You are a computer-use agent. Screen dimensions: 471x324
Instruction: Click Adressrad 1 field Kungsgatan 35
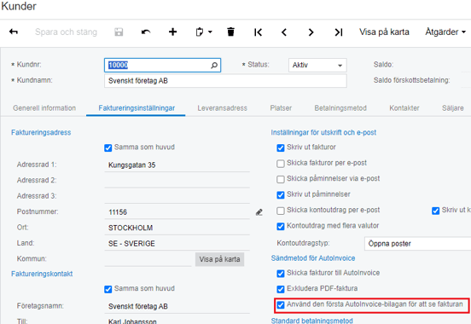177,165
